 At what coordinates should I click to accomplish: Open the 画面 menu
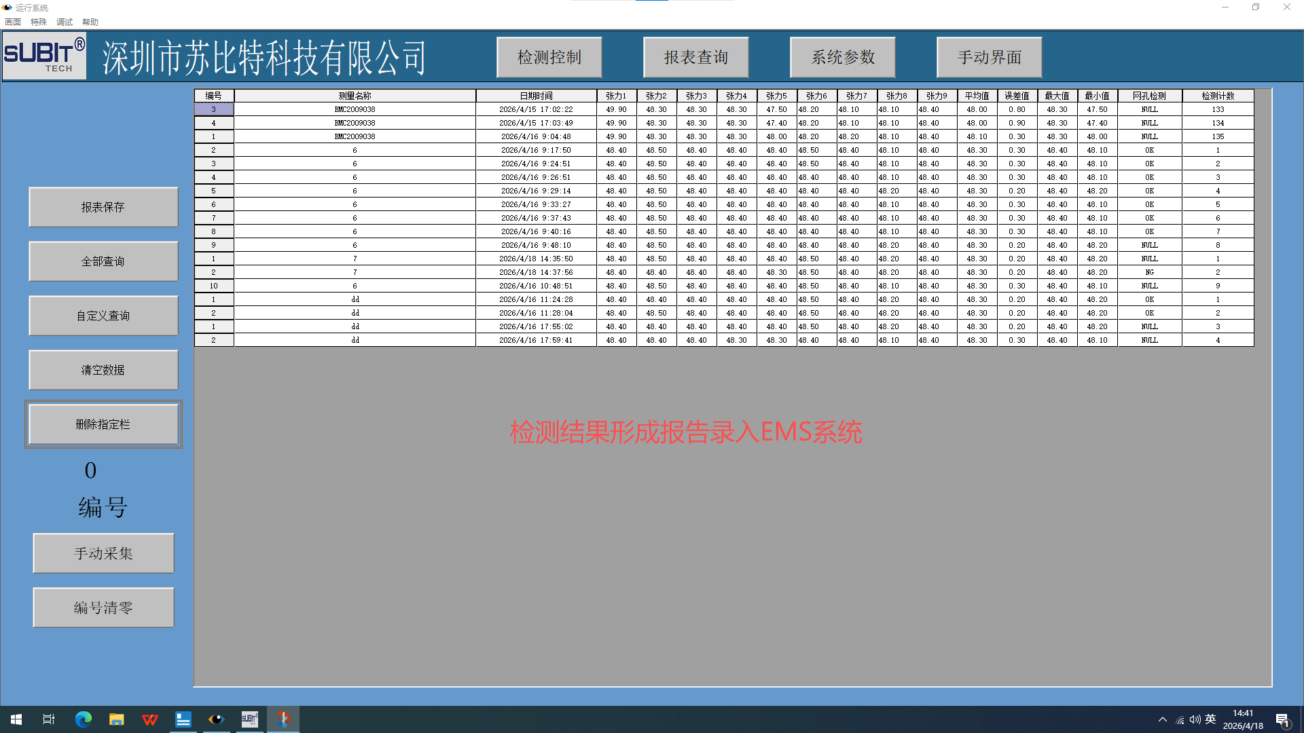13,22
